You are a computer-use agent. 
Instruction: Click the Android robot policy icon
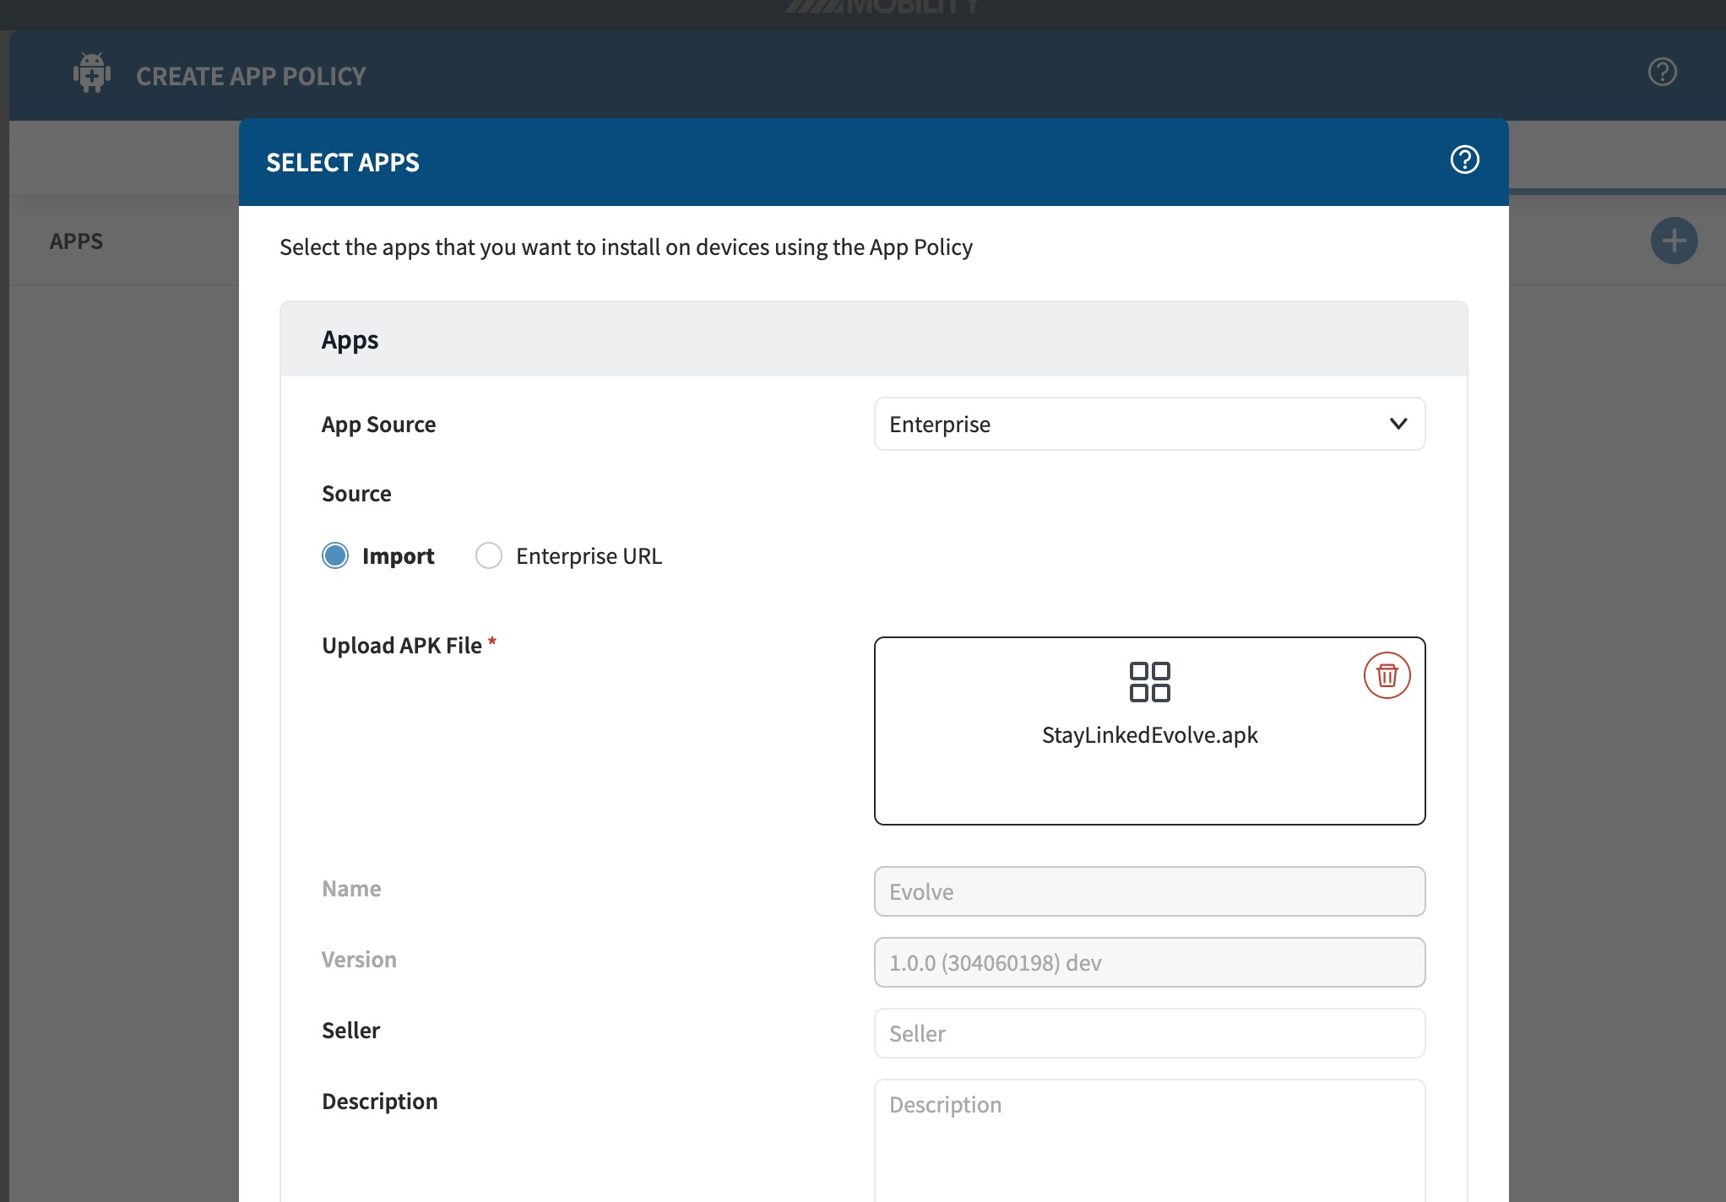coord(92,73)
